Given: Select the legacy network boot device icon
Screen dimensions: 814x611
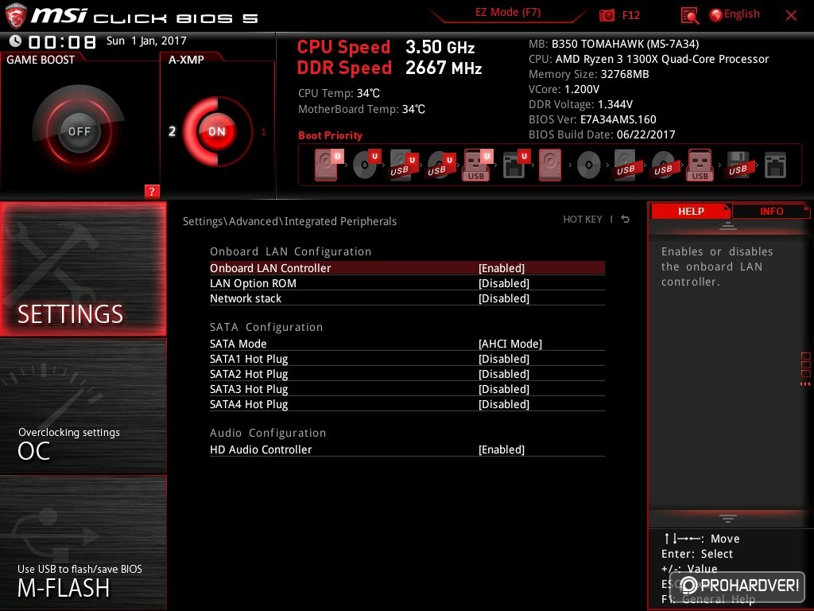Looking at the screenshot, I should 775,165.
